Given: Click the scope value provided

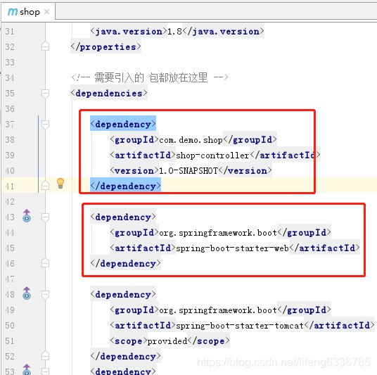Looking at the screenshot, I should tap(167, 341).
